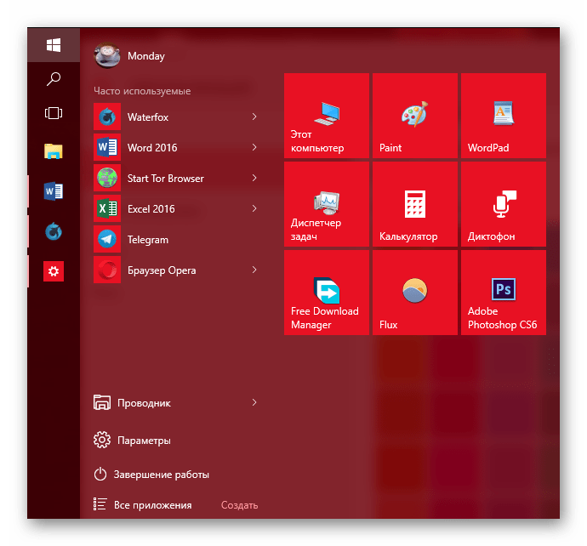Image resolution: width=587 pixels, height=546 pixels.
Task: Open the WordPad tile
Action: point(503,117)
